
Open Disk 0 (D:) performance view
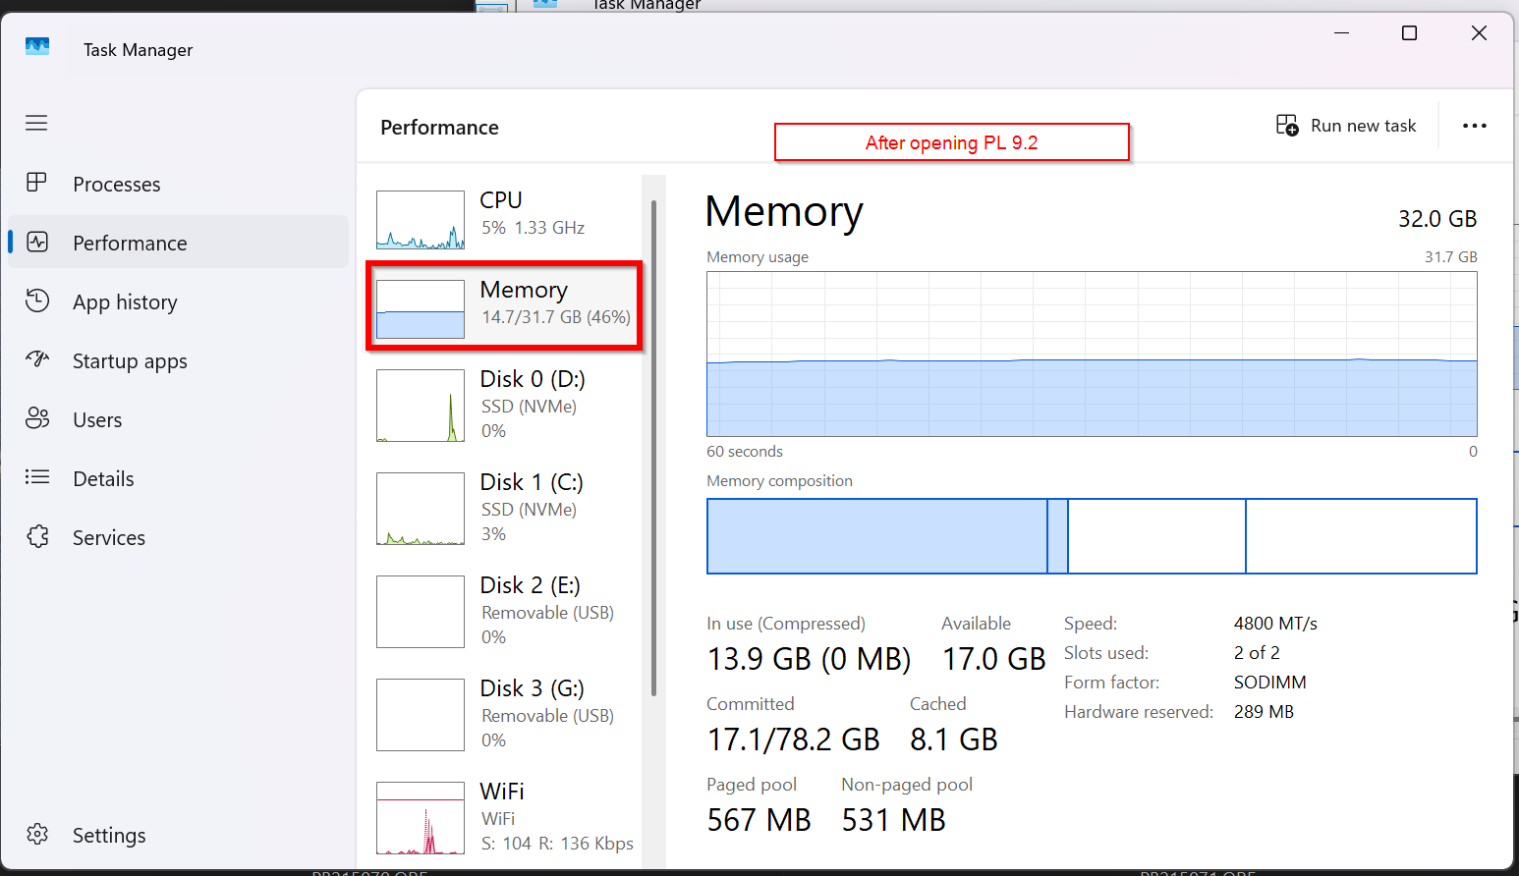[504, 405]
